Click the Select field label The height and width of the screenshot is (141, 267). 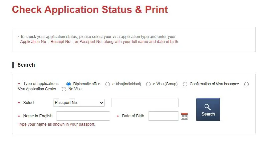click(x=29, y=103)
